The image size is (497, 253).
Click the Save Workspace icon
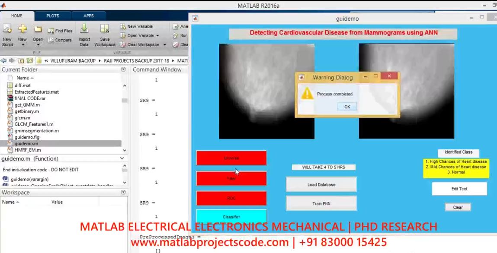pos(105,29)
